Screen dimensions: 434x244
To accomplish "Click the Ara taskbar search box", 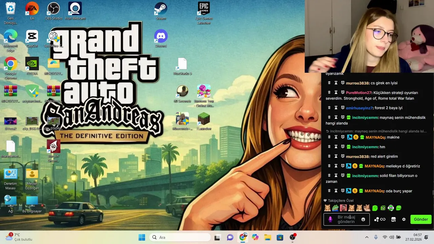I will coord(180,237).
